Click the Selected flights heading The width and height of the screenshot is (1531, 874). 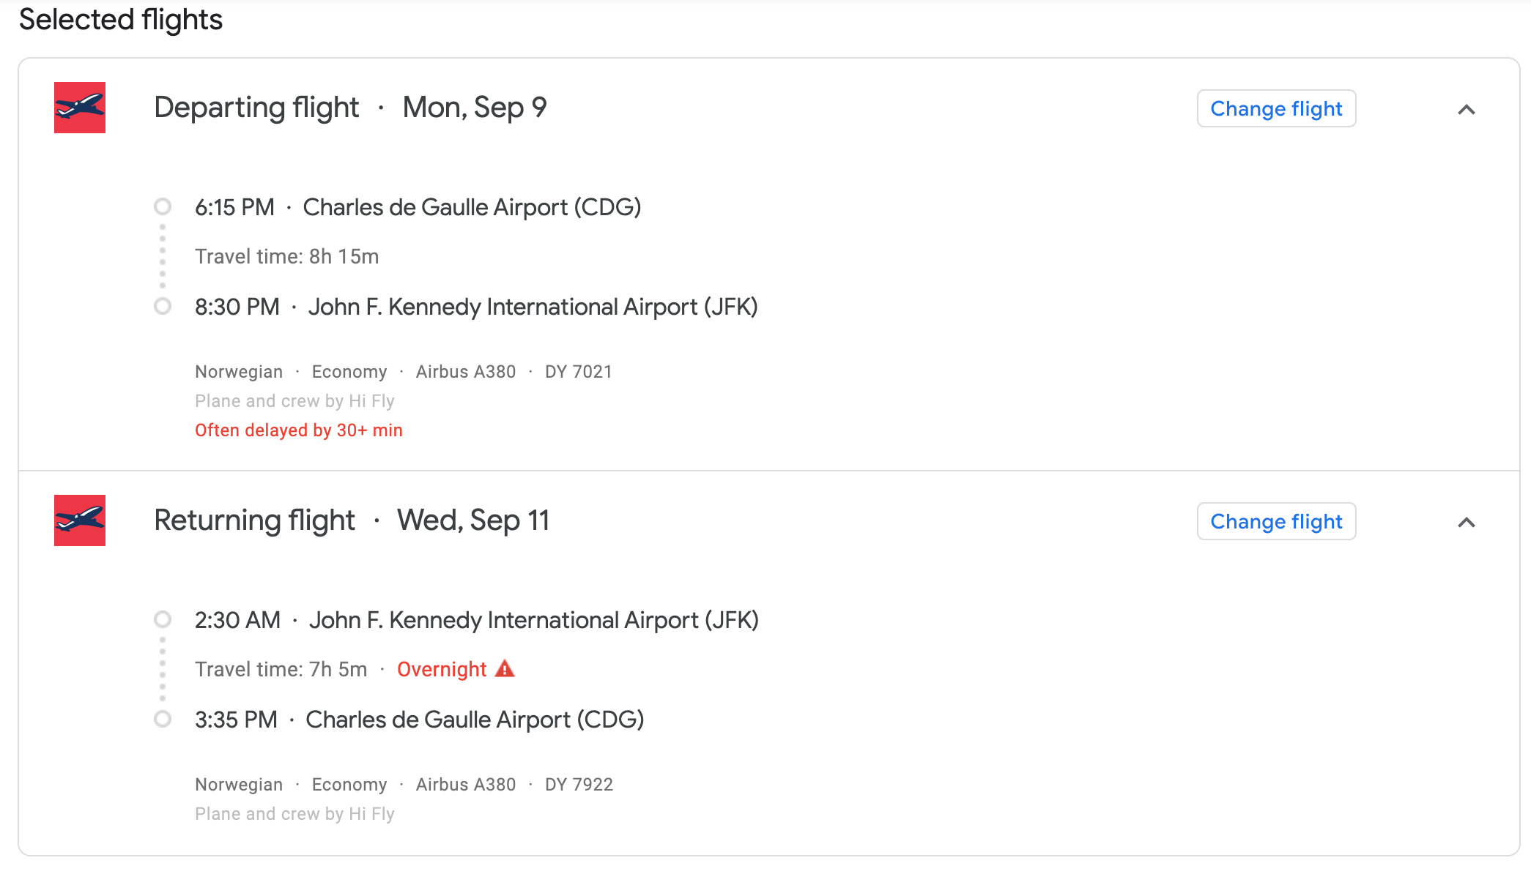point(121,19)
